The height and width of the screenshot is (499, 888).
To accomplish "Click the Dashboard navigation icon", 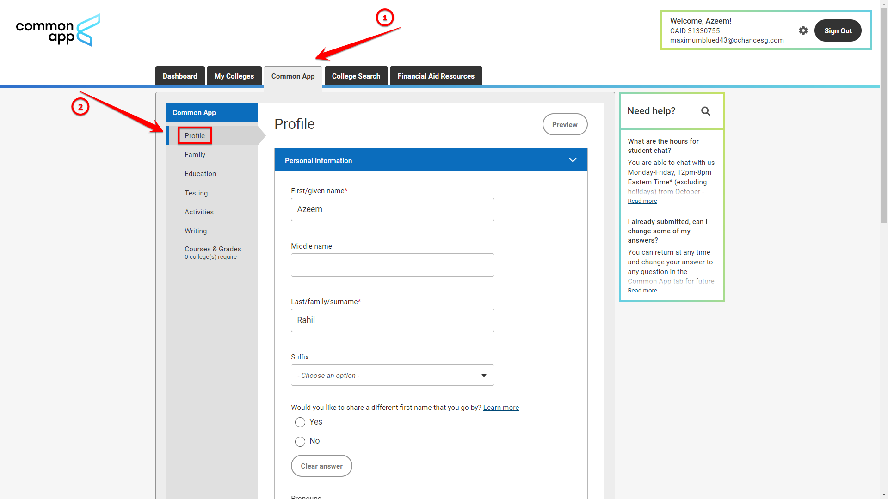I will tap(180, 76).
